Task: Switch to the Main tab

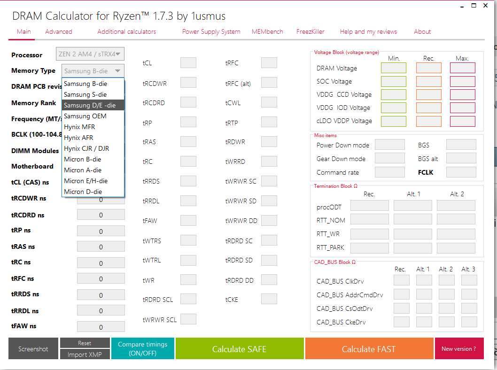Action: [24, 31]
